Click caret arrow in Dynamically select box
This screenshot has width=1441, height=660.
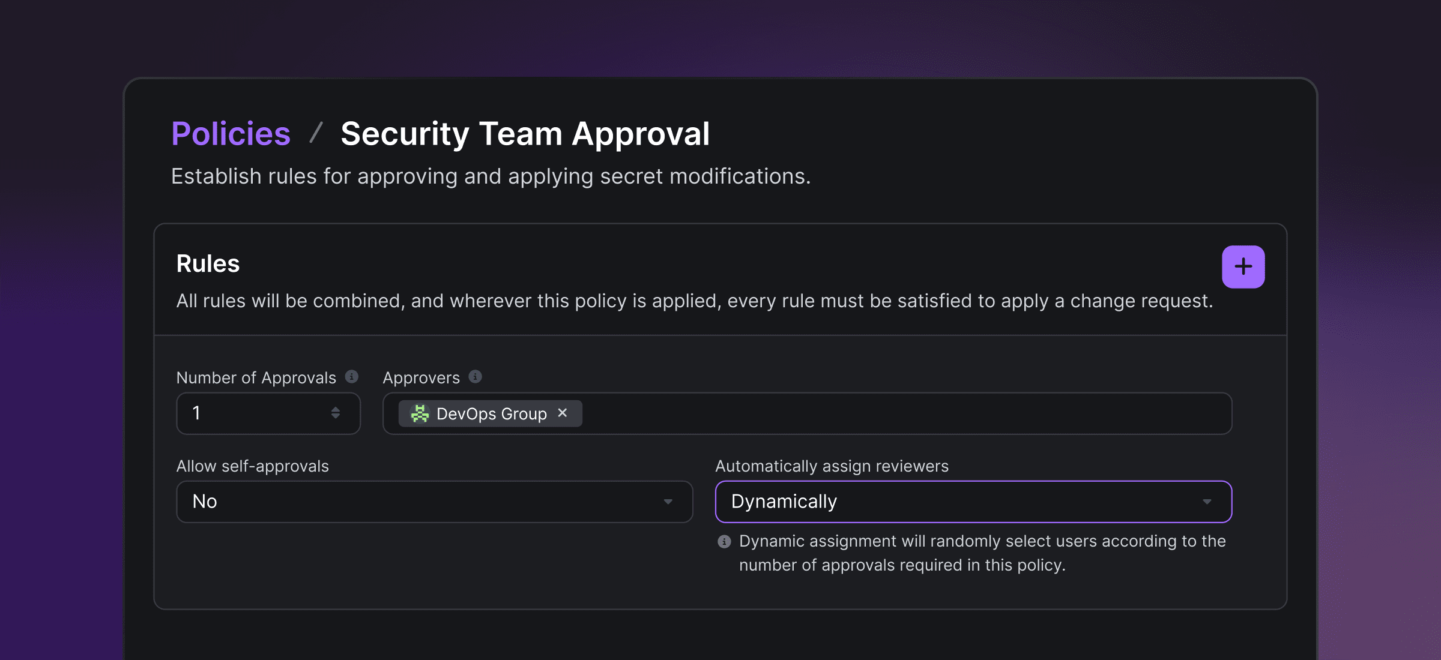[x=1207, y=502]
